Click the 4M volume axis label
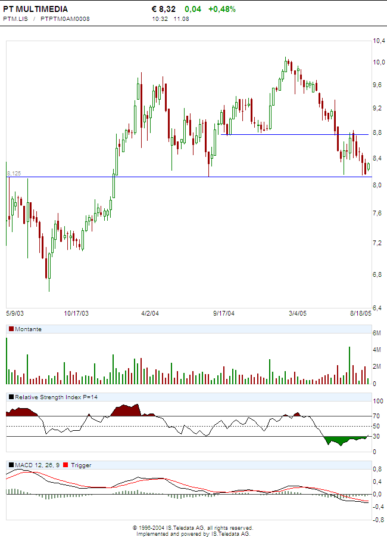Viewport: 387px width, 537px height. click(376, 350)
